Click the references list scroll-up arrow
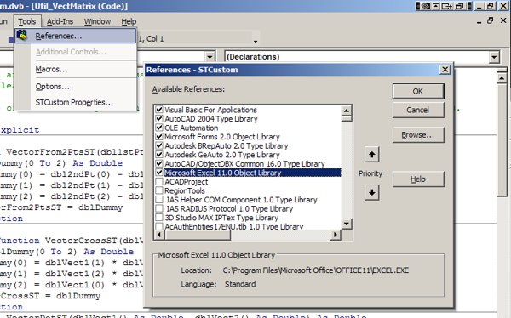The height and width of the screenshot is (318, 511). [346, 111]
